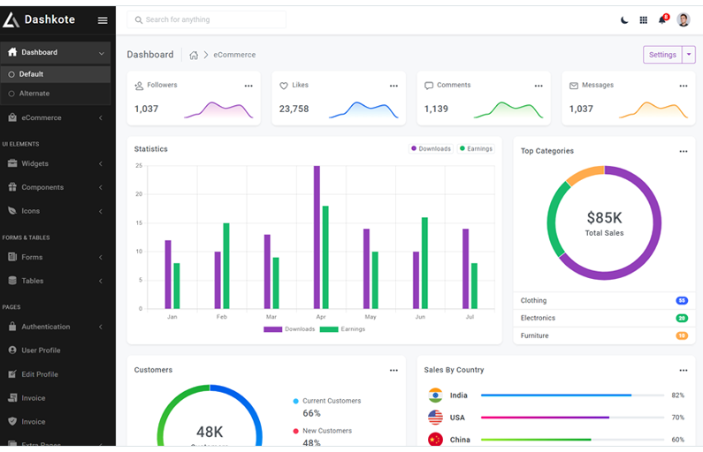Go to User Profile page
This screenshot has width=703, height=452.
(41, 350)
